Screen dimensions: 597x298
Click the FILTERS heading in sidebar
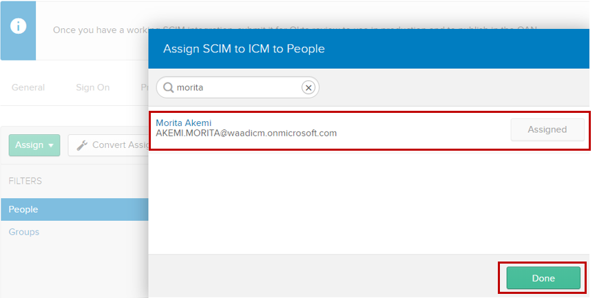[25, 181]
